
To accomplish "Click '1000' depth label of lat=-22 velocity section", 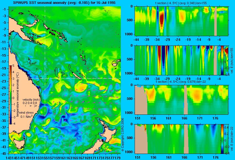I will [129, 152].
